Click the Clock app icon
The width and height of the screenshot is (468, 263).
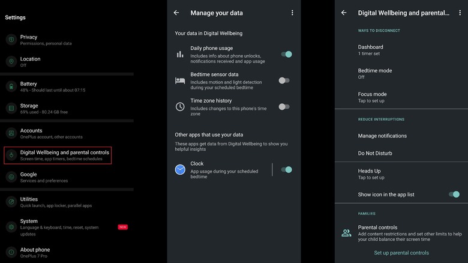pyautogui.click(x=180, y=170)
